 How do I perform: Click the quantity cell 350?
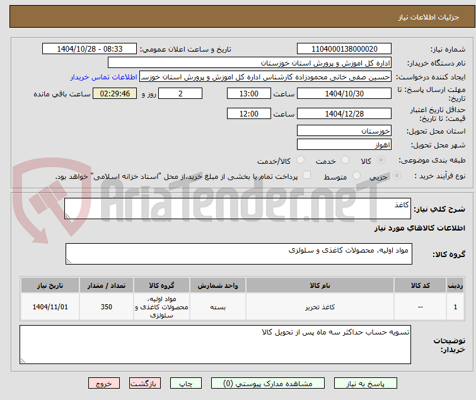[107, 307]
